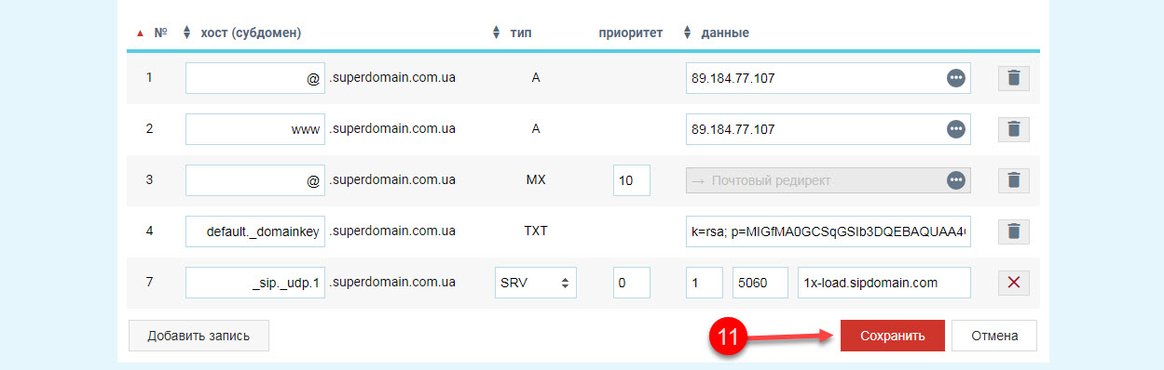Click TXT type label in row 4
1164x370 pixels.
point(536,231)
